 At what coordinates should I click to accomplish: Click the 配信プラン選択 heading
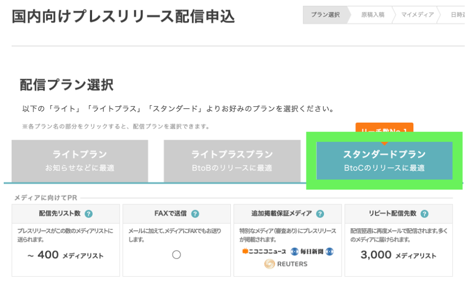67,85
